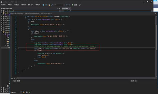This screenshot has height=94, width=158.
Task: Select the Sy.Data assembly in tree
Action: (7, 28)
